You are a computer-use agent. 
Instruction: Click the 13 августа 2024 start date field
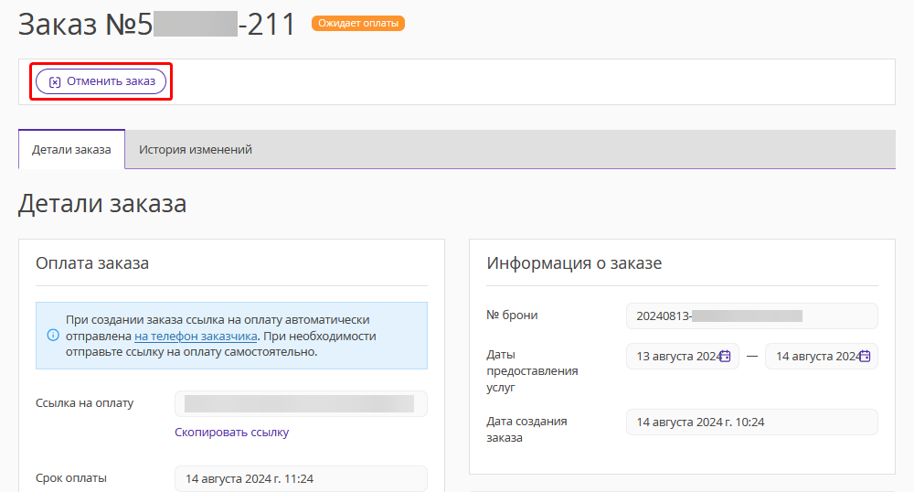tap(683, 356)
